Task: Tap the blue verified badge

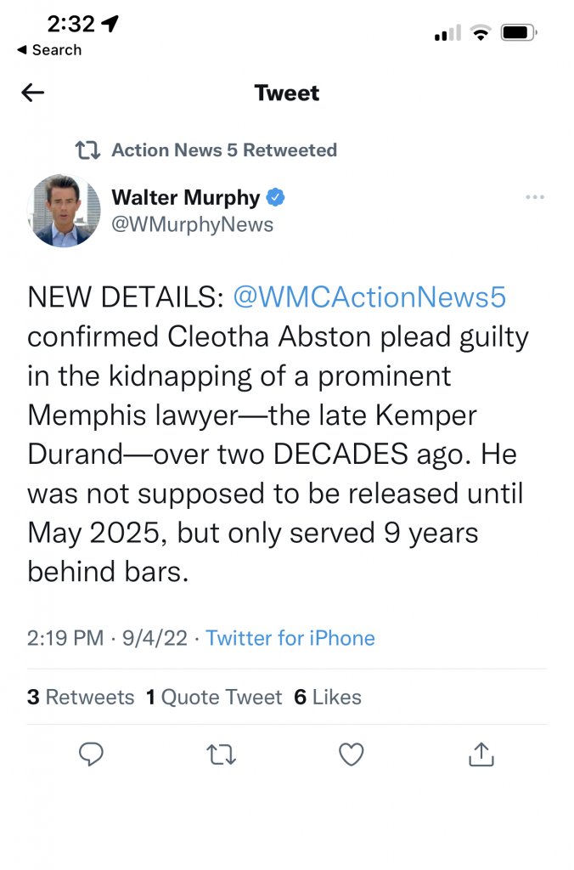Action: [x=276, y=198]
